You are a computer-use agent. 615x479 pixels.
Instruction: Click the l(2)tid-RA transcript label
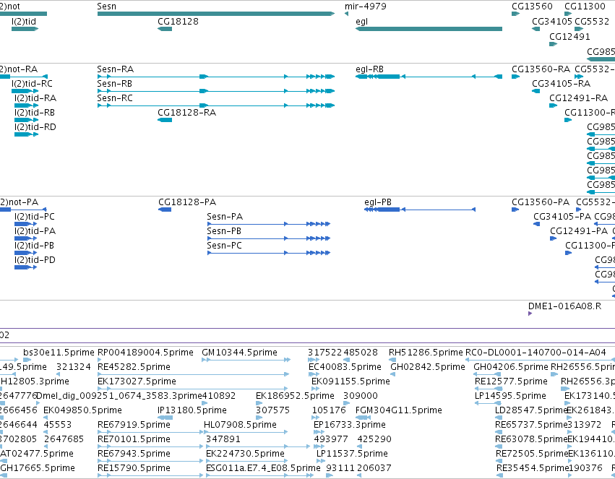35,98
